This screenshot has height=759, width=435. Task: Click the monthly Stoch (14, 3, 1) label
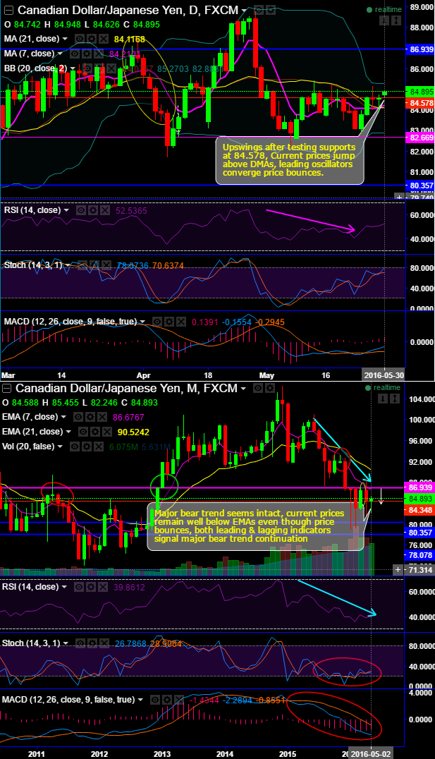pyautogui.click(x=31, y=643)
